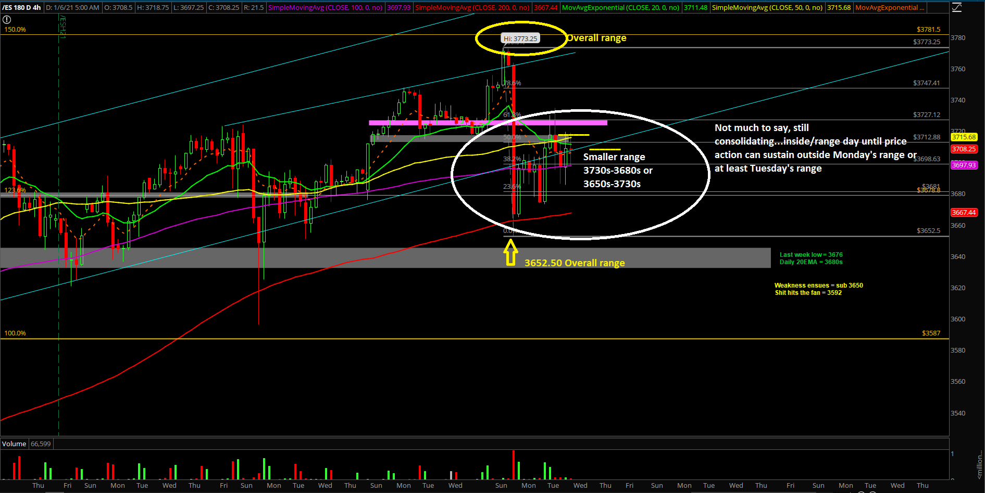985x493 pixels.
Task: Select the '3652.50 Overall range' note
Action: (x=575, y=263)
